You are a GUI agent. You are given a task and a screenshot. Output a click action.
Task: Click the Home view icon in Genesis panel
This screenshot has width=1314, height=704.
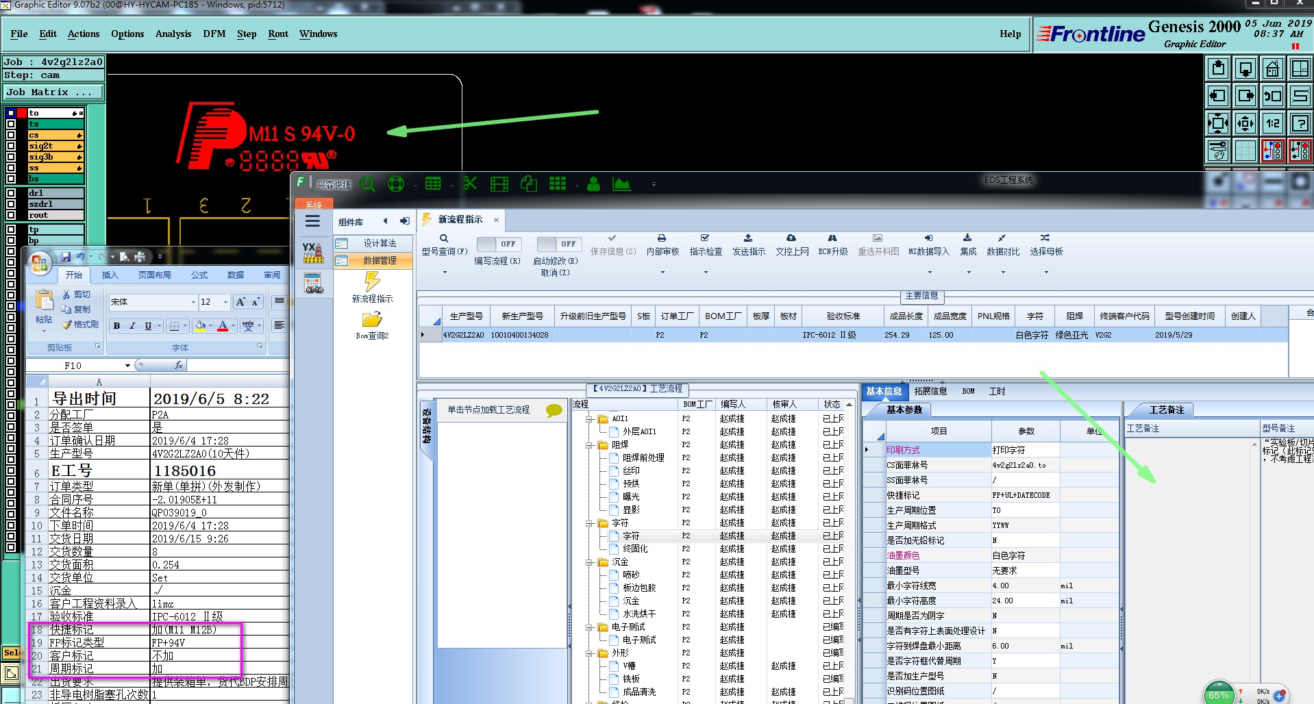click(x=1272, y=68)
